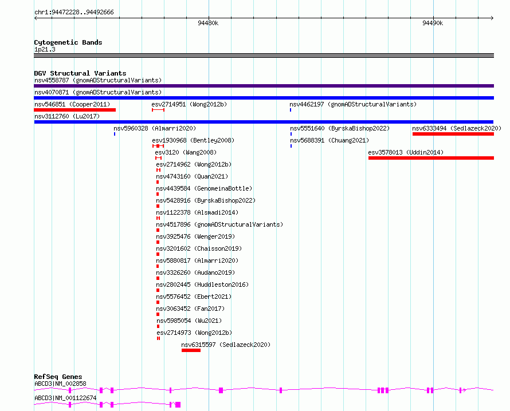Select esv3120 (Wang2008) variant label
Image resolution: width=510 pixels, height=411 pixels.
[186, 152]
